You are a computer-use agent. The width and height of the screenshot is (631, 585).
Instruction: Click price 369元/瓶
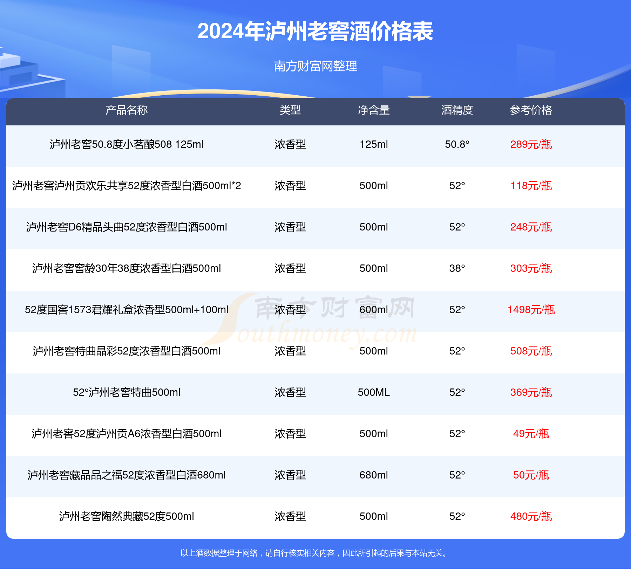[x=531, y=392]
